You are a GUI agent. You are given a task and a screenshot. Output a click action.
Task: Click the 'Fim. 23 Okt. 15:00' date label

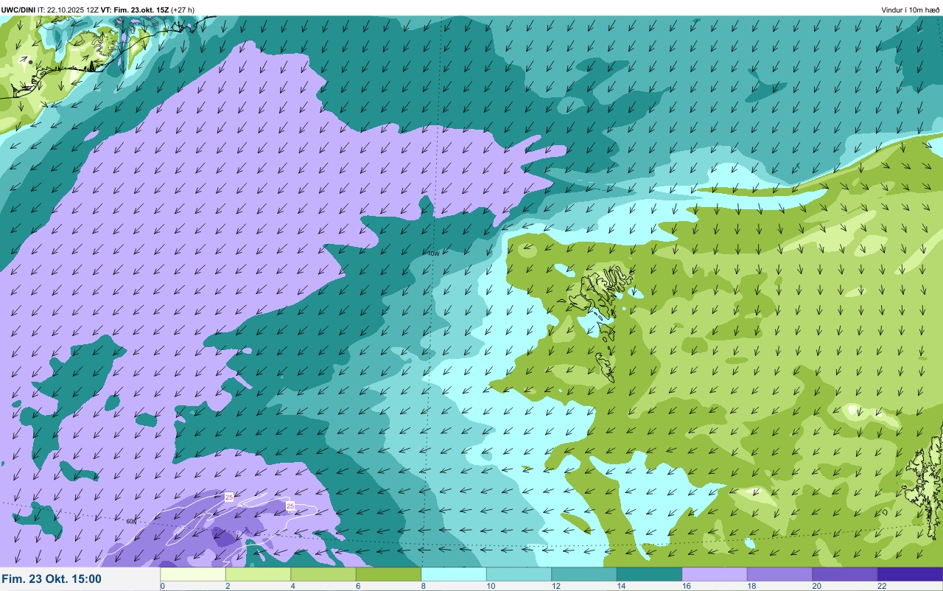click(52, 579)
